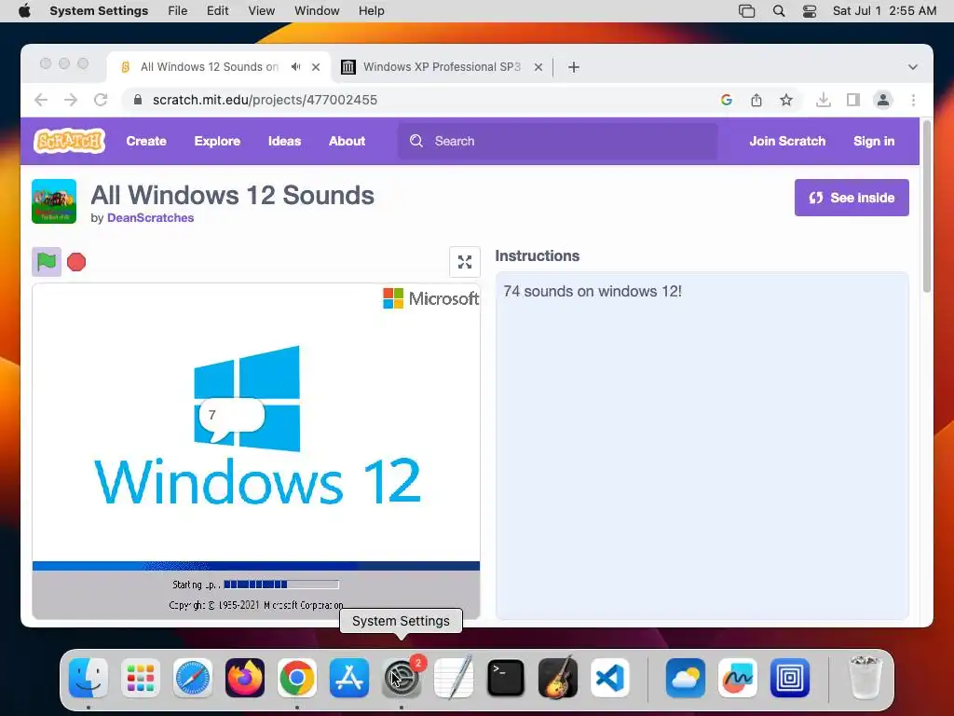954x716 pixels.
Task: Open App Store from the dock
Action: [x=349, y=678]
